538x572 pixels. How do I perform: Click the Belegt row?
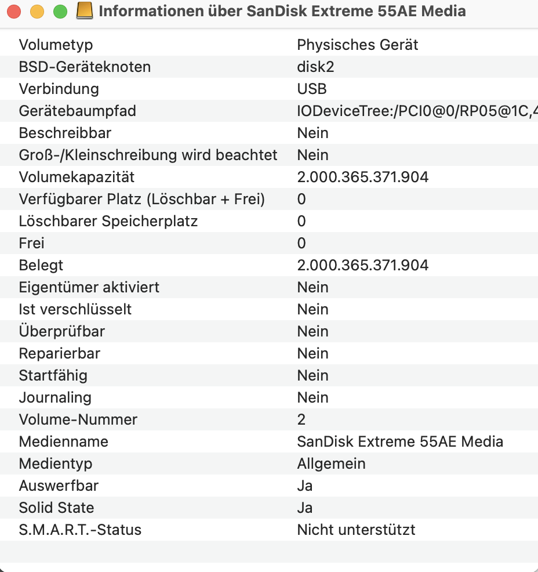pyautogui.click(x=41, y=265)
